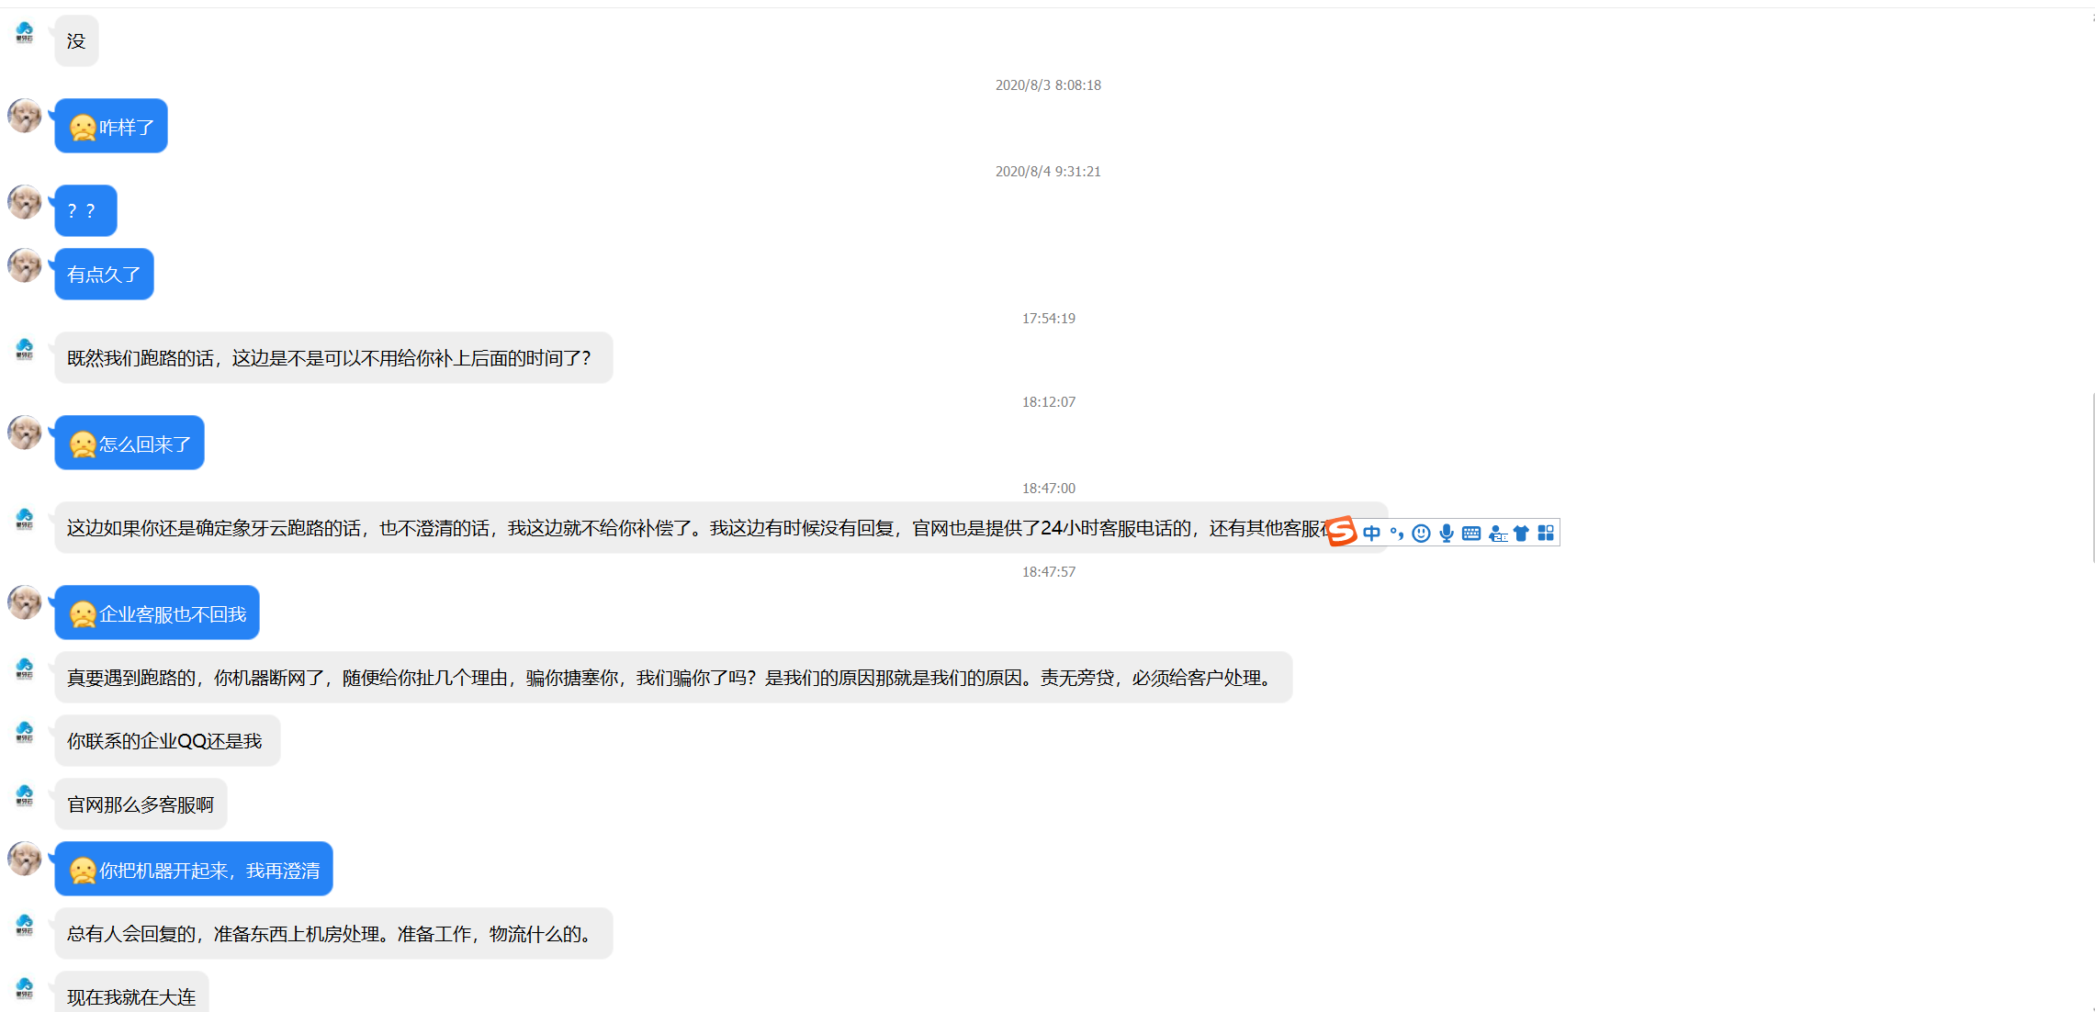Screen dimensions: 2095x1012
Task: Open Sogou emoji panel
Action: tap(1421, 534)
